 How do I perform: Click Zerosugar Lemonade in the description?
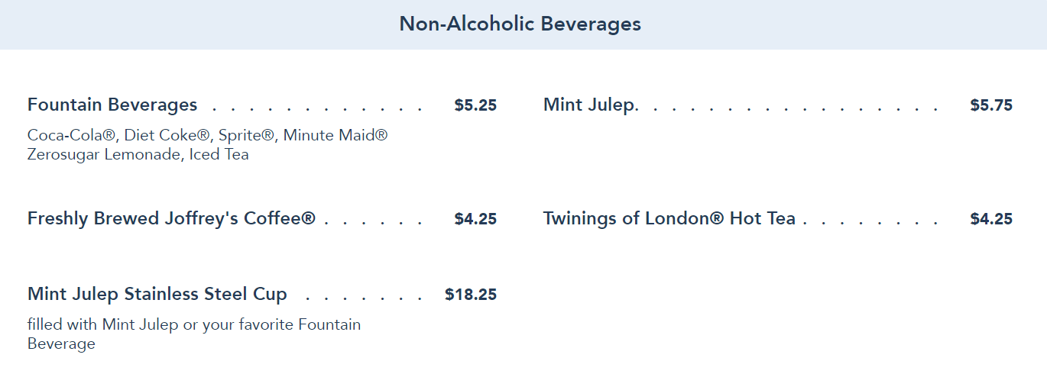pos(105,154)
